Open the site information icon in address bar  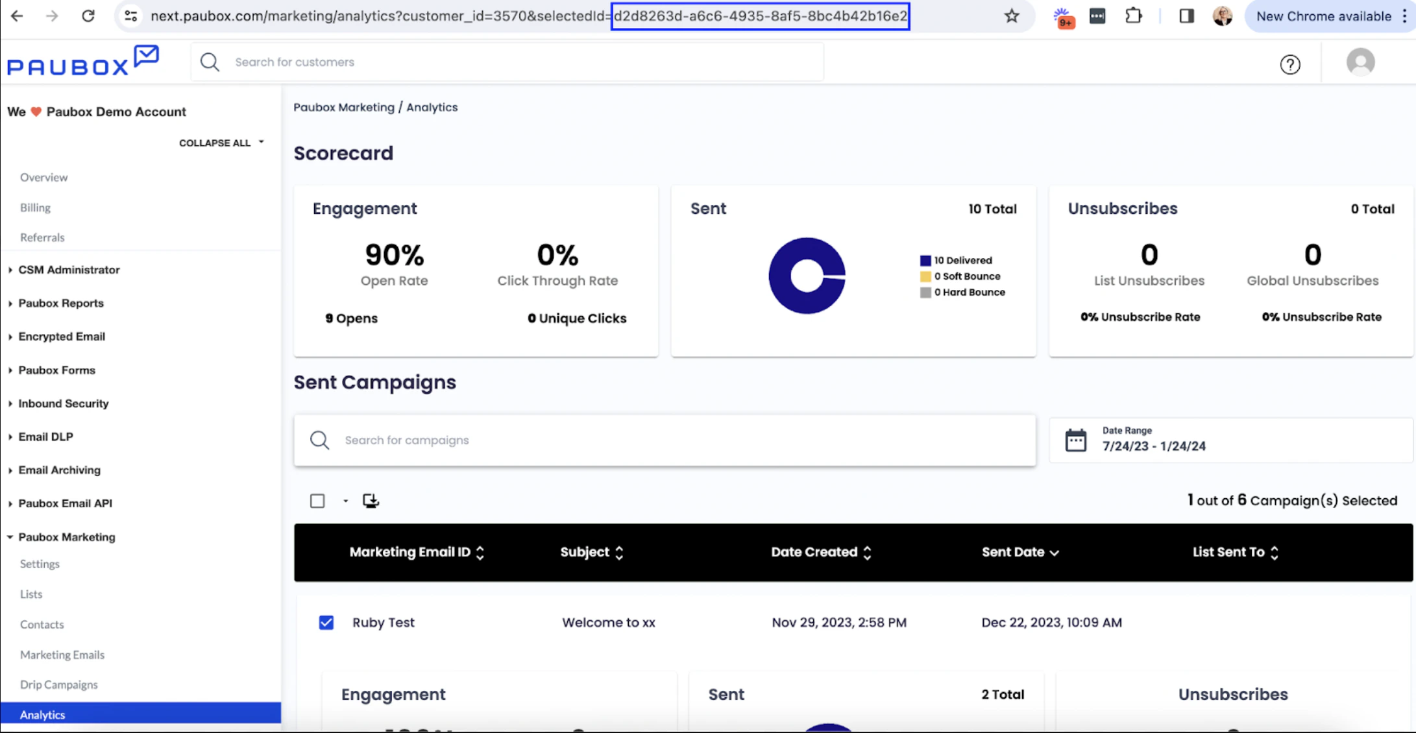(131, 16)
